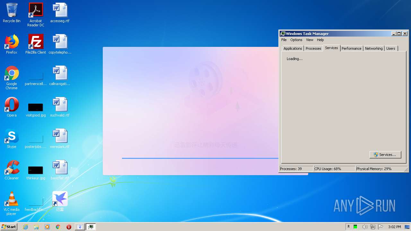This screenshot has width=411, height=231.
Task: Switch to the Users tab
Action: coord(391,48)
